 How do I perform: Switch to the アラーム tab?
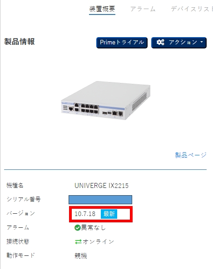click(x=143, y=9)
